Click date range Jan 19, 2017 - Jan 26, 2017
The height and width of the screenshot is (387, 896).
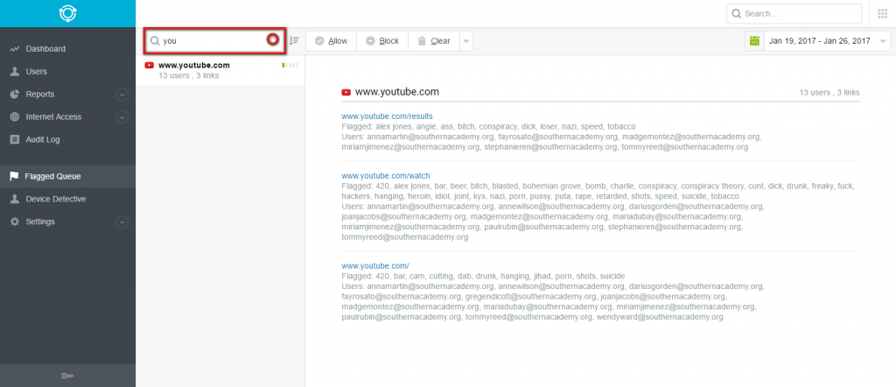click(819, 41)
